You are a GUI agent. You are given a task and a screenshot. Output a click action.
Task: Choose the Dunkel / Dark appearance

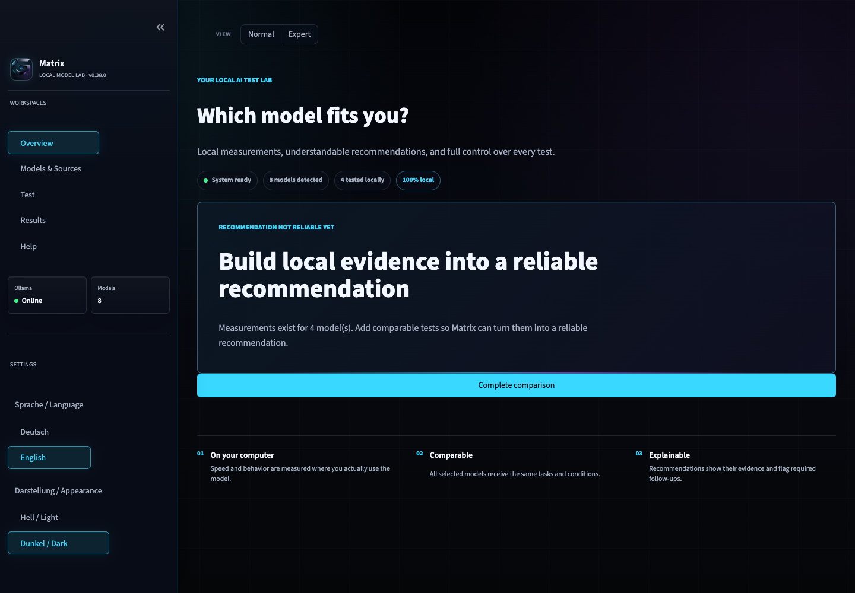click(58, 543)
